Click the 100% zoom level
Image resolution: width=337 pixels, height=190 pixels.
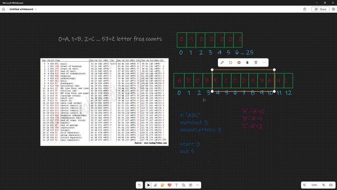[314, 185]
